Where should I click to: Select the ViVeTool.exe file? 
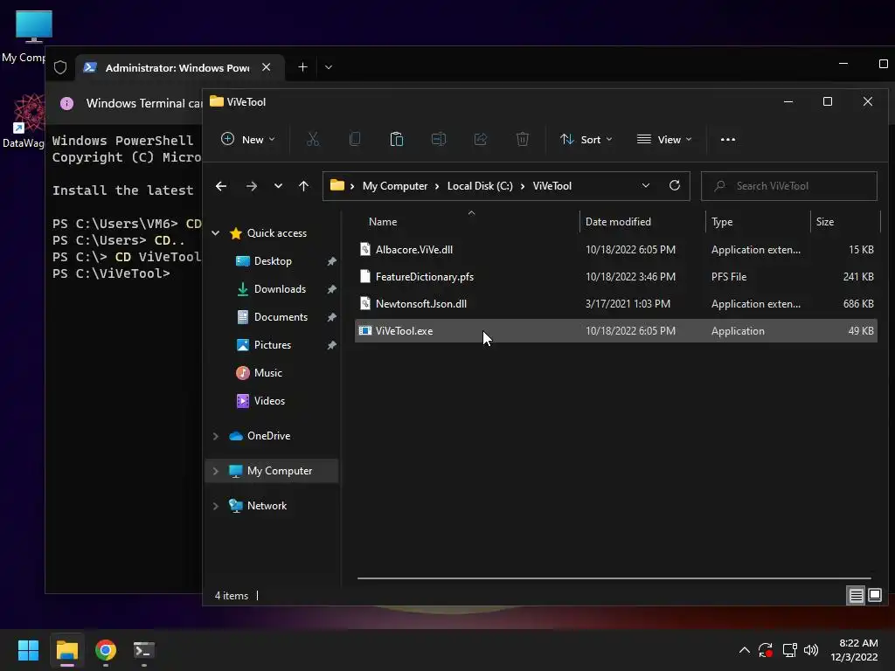(616, 331)
